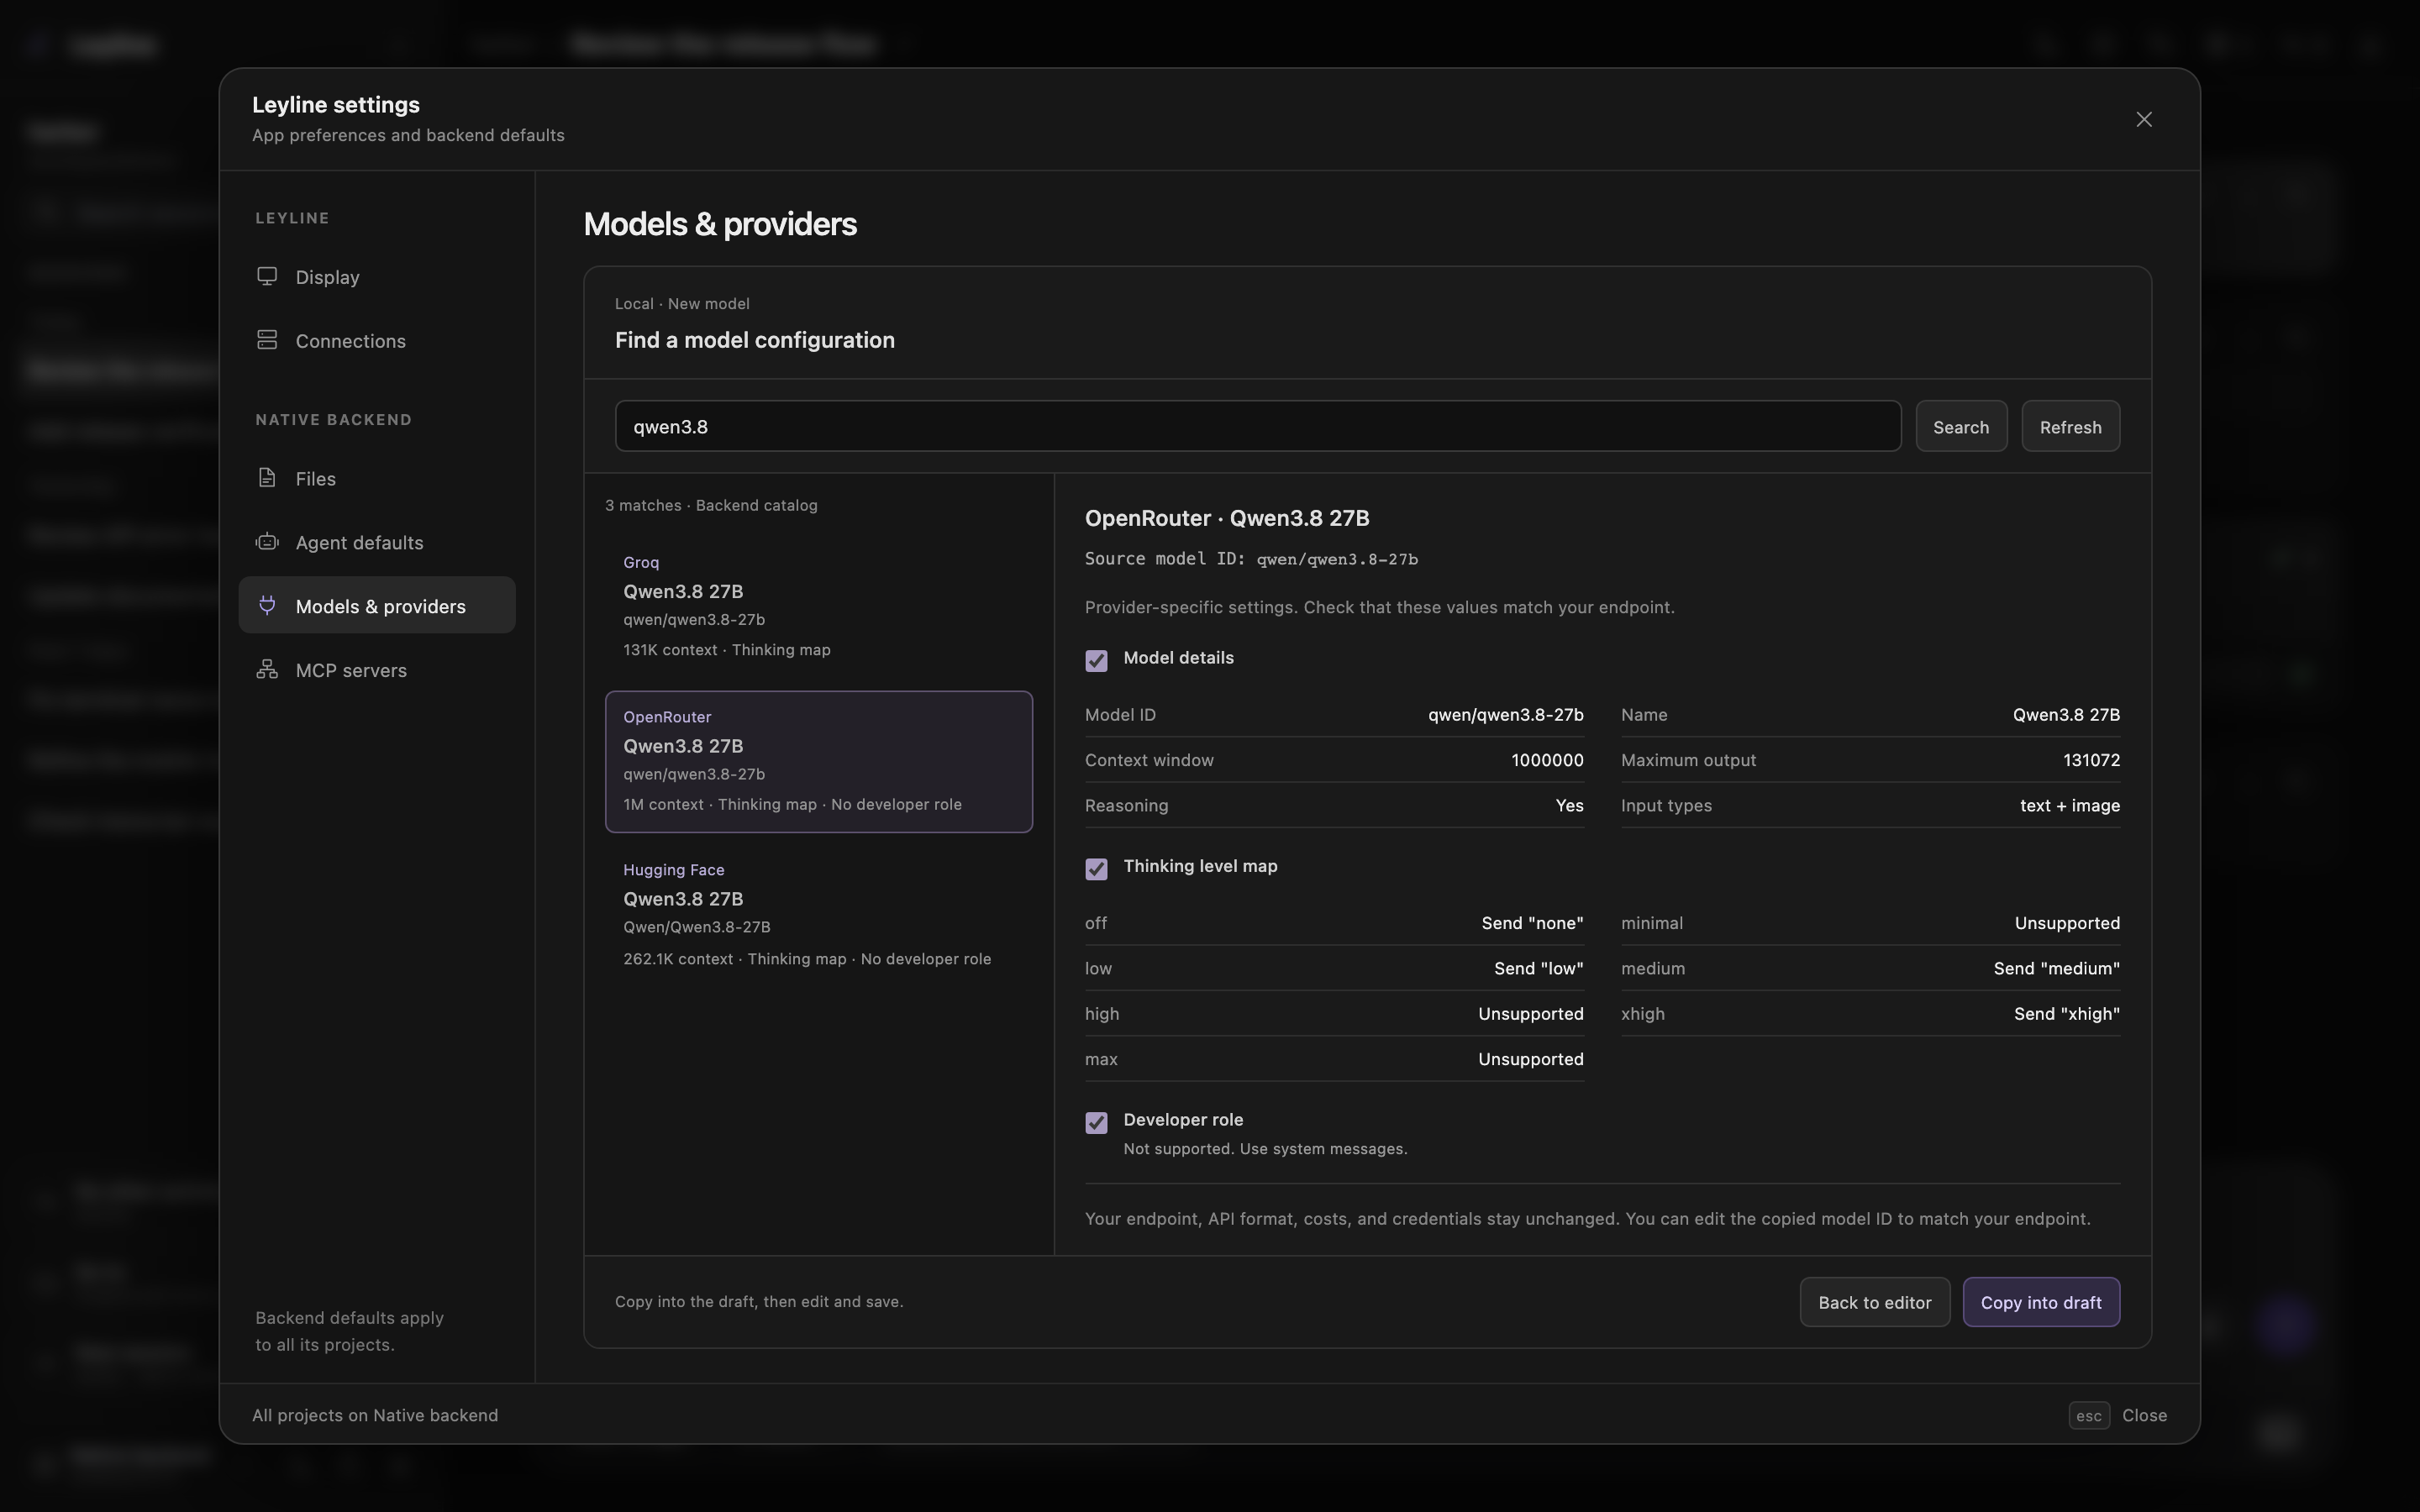The width and height of the screenshot is (2420, 1512).
Task: Click the minimal row Unsupported value
Action: tap(2067, 923)
